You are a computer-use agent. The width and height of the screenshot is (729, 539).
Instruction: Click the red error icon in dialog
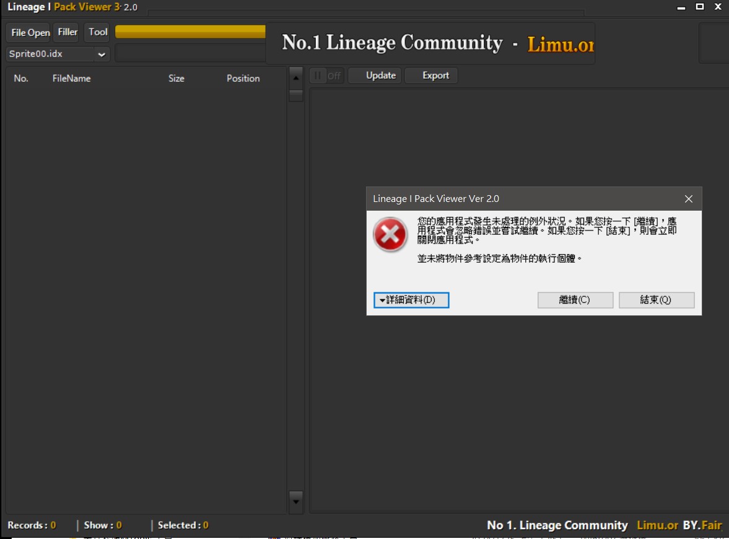[390, 234]
